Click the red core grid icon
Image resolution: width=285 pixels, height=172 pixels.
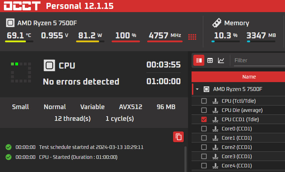pyautogui.click(x=192, y=37)
